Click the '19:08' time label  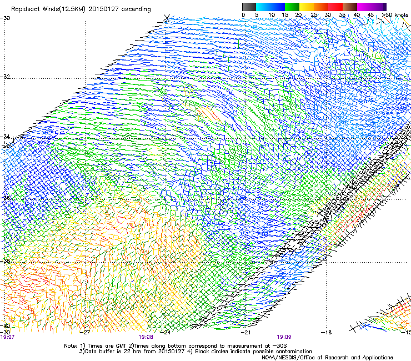[146, 337]
